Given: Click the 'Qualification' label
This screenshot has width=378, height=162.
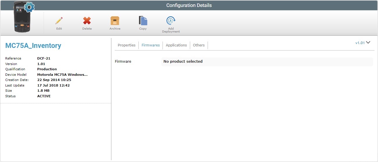Looking at the screenshot, I should coord(15,69).
